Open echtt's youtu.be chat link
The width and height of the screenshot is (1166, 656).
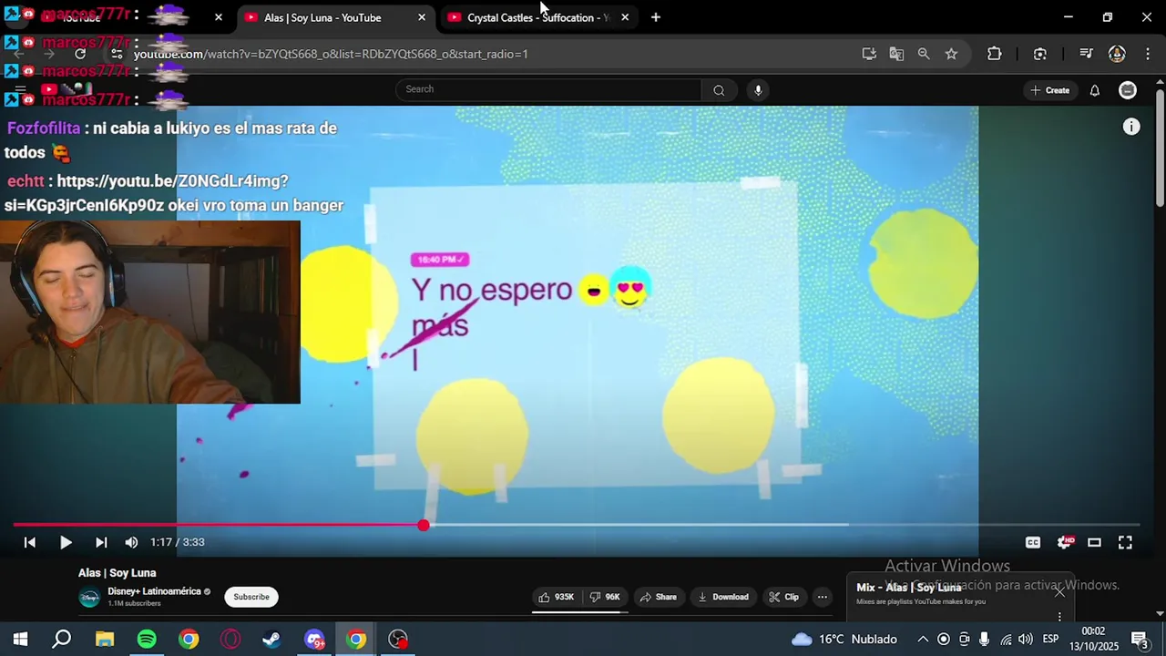click(x=173, y=193)
